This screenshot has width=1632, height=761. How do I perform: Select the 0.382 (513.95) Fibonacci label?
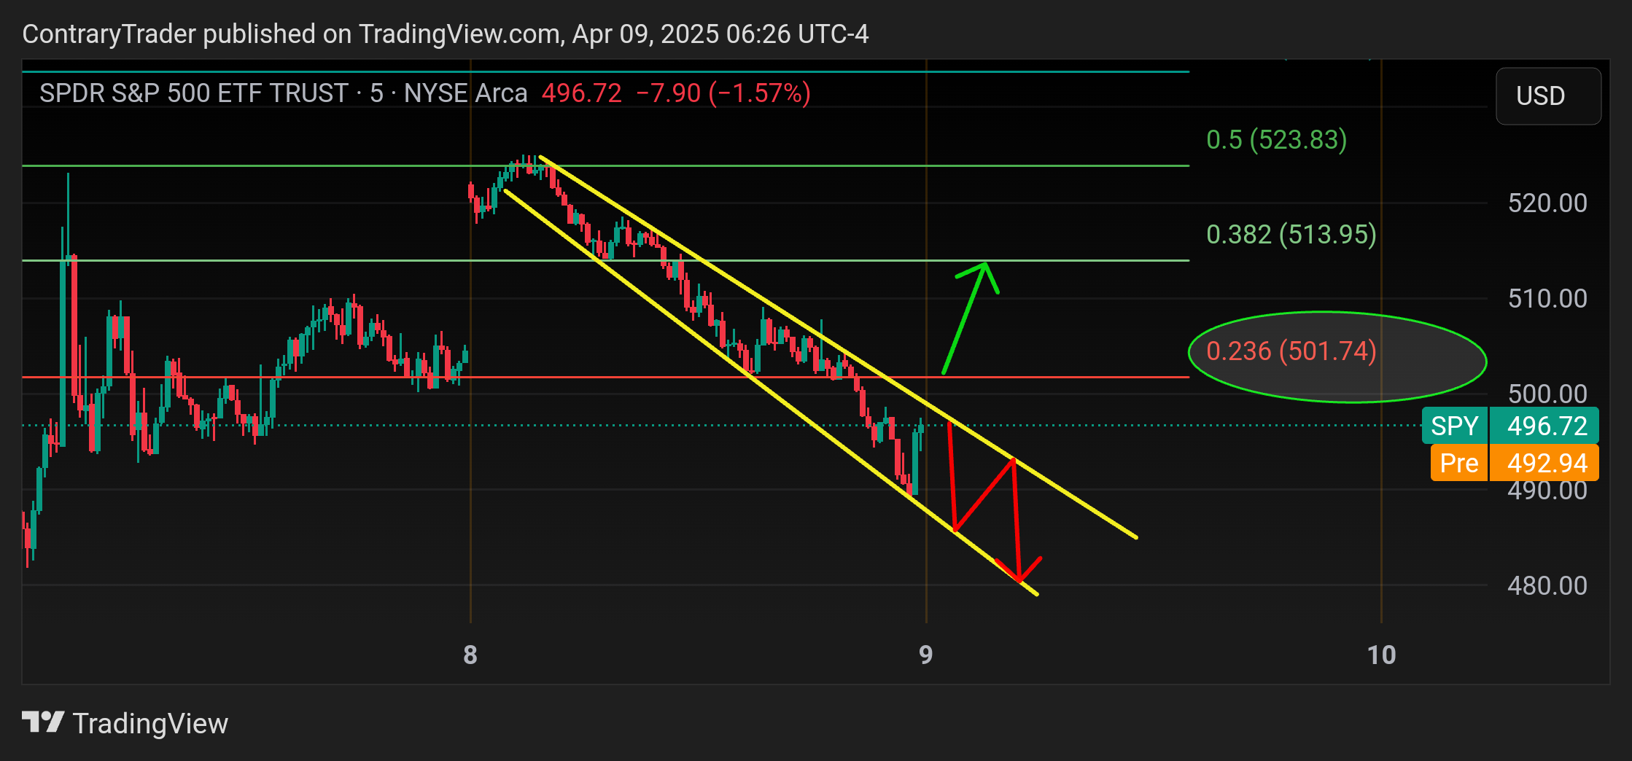pyautogui.click(x=1291, y=234)
